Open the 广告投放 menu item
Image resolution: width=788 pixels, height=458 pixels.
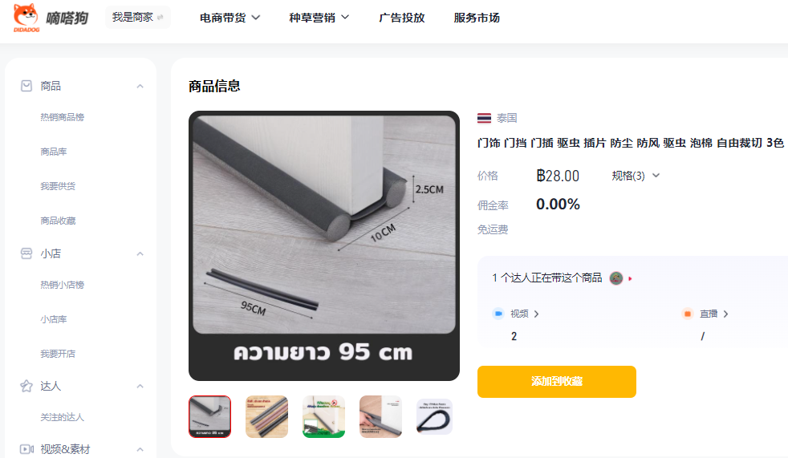[x=401, y=18]
